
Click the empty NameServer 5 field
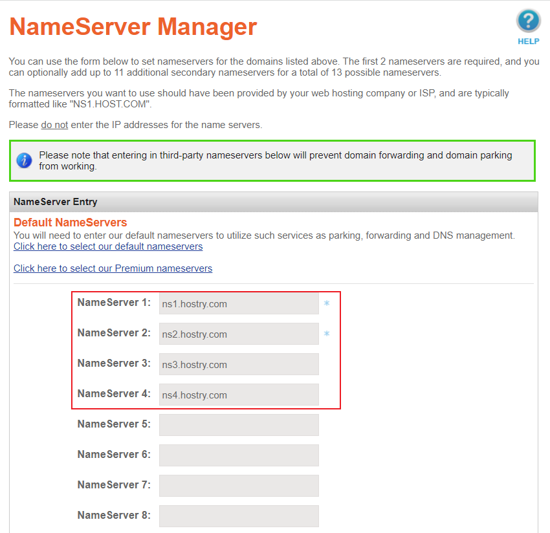pyautogui.click(x=239, y=425)
